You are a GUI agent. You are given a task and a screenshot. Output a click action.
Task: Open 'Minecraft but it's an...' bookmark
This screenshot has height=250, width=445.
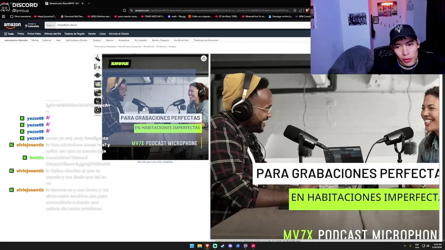(x=253, y=16)
